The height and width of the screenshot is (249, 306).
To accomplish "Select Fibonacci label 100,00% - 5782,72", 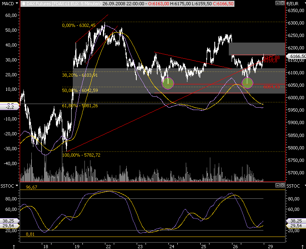I will 81,155.
